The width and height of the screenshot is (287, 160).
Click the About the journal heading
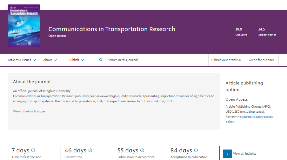32,82
